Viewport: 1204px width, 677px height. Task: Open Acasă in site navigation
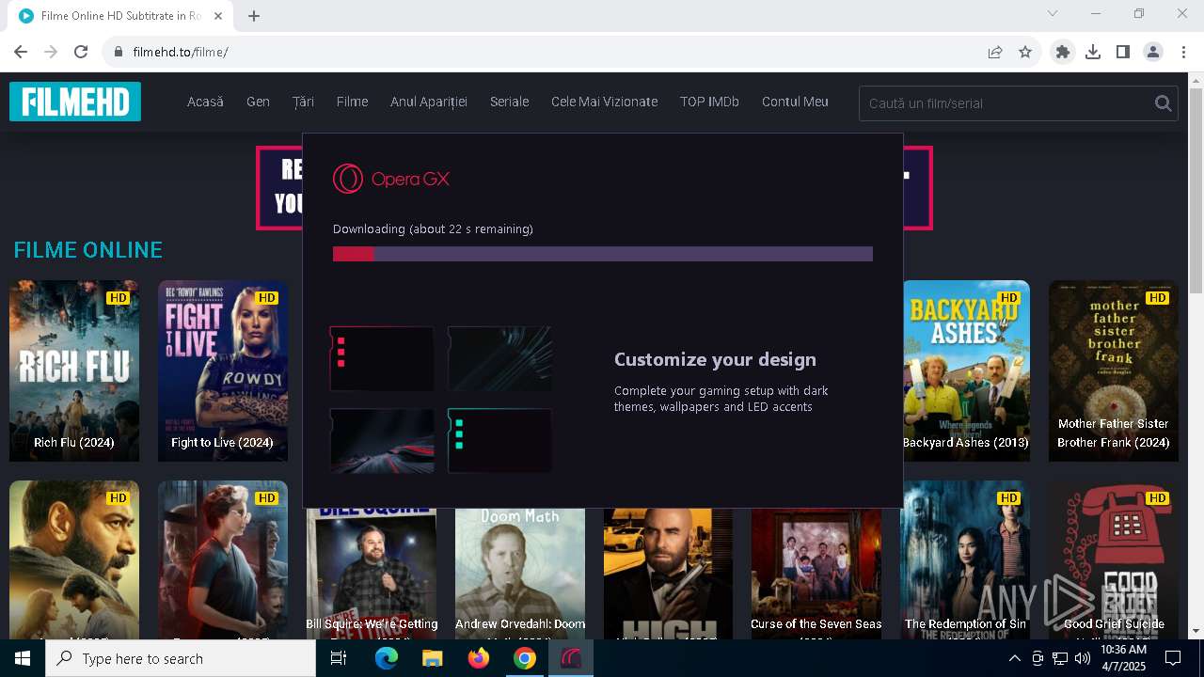pos(205,102)
